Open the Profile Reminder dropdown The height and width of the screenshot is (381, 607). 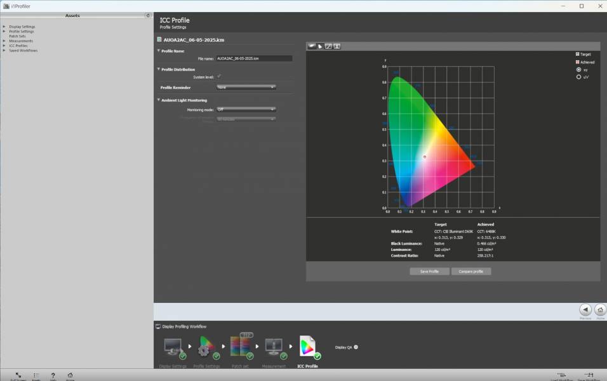click(246, 87)
